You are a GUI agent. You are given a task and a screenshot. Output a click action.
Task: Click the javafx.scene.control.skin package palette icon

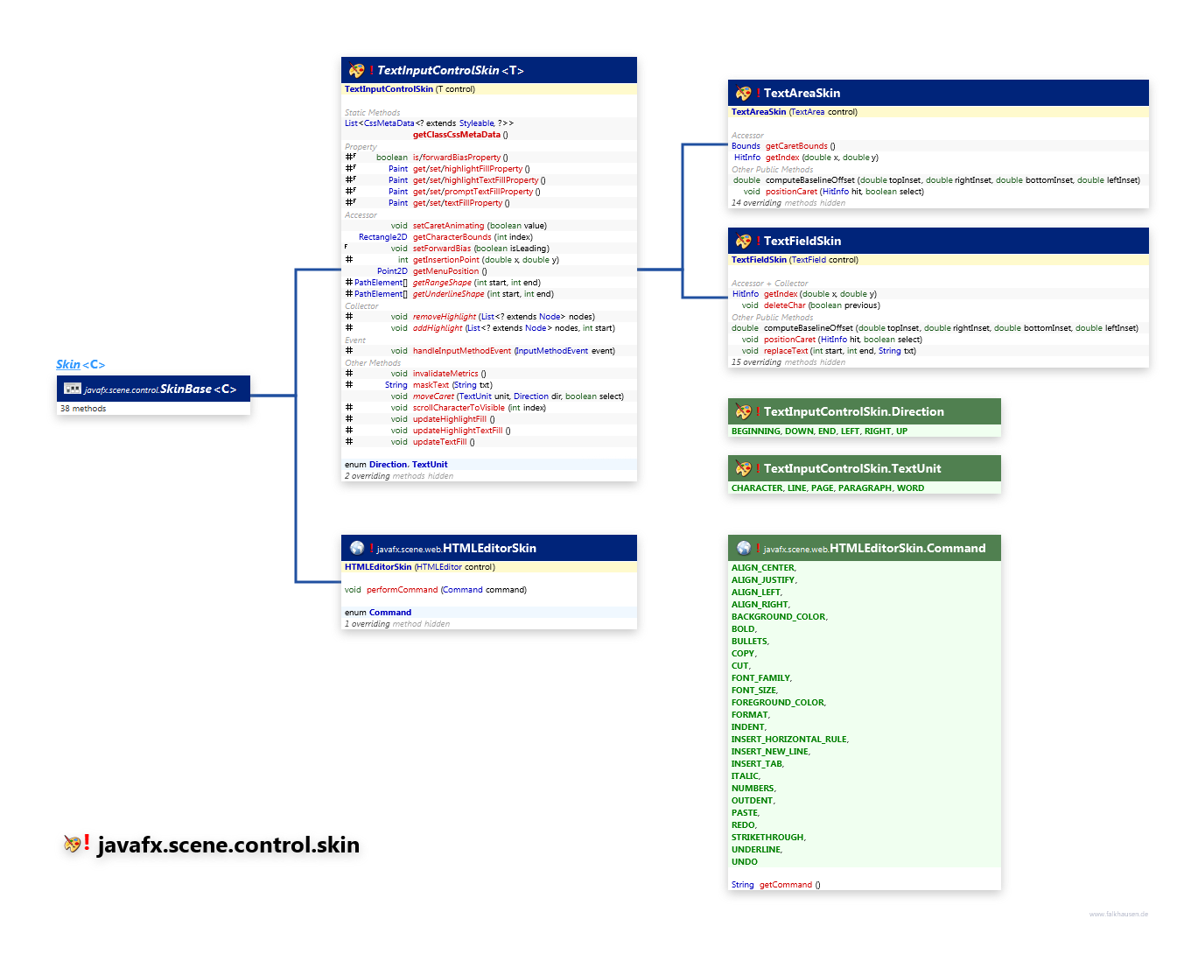73,845
